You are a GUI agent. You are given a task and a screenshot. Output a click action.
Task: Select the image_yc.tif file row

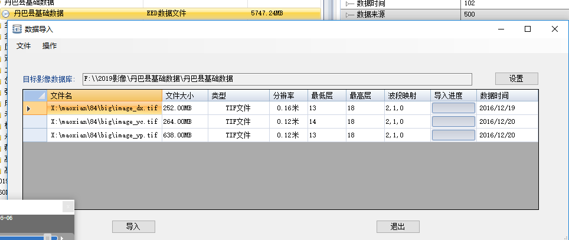click(x=104, y=121)
